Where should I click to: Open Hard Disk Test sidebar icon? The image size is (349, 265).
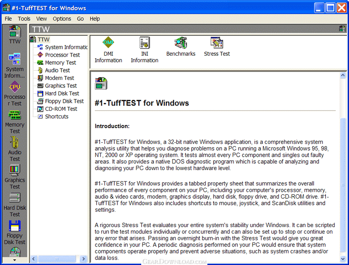(x=15, y=204)
